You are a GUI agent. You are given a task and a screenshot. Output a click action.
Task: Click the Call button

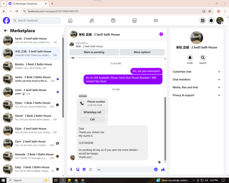93,119
